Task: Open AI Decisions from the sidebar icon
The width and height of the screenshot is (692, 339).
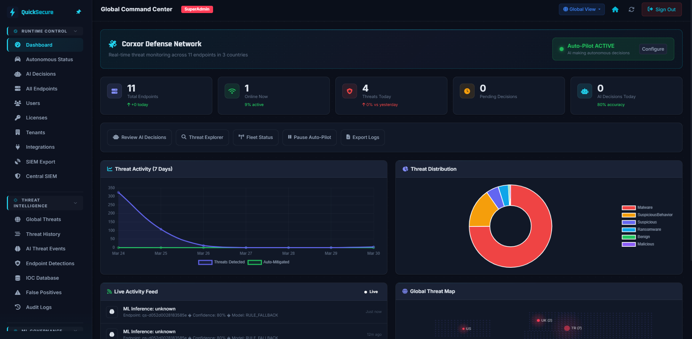Action: point(17,74)
